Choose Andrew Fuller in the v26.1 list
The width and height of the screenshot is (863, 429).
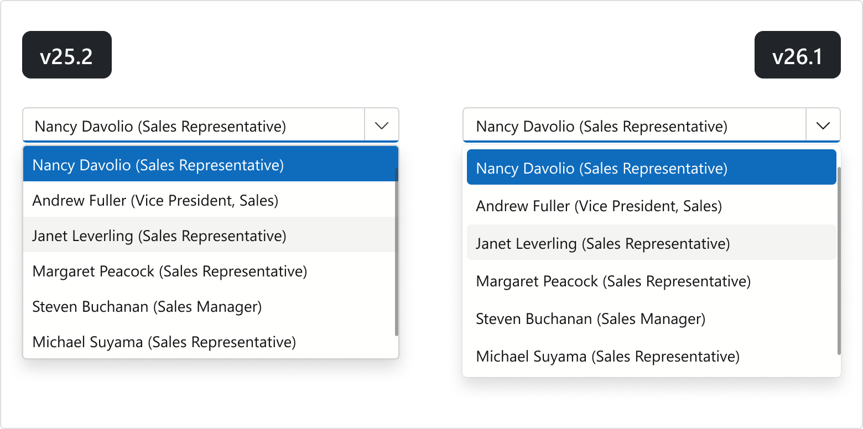point(651,206)
